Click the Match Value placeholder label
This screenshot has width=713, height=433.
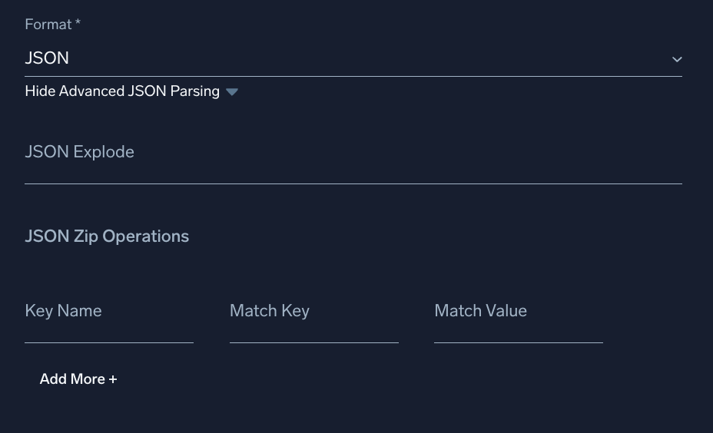(x=480, y=311)
